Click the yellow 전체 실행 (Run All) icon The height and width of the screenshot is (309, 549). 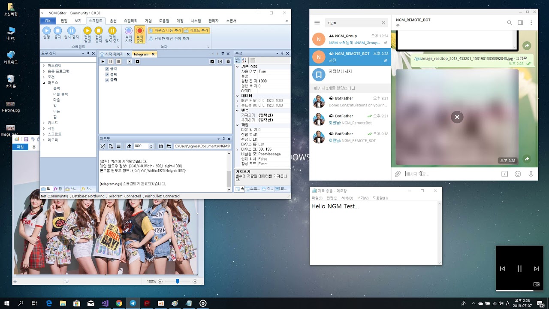tap(87, 30)
